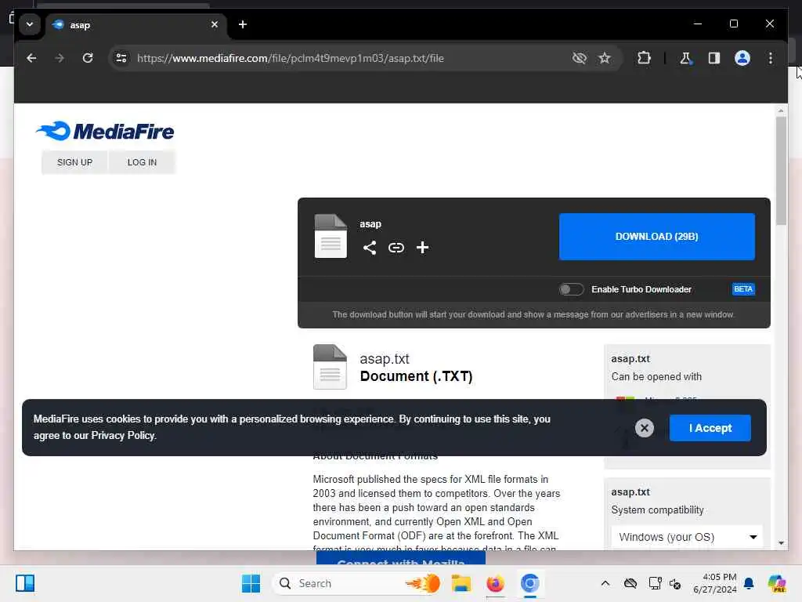Viewport: 802px width, 602px height.
Task: Click DOWNLOAD (29B) button
Action: (x=657, y=237)
